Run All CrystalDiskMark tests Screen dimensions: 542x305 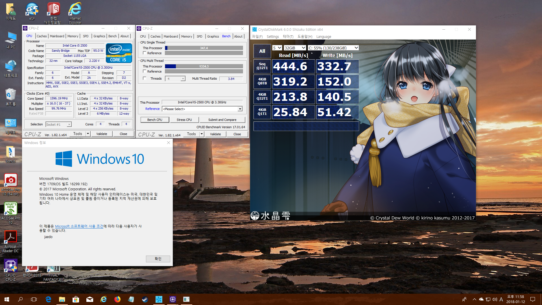tap(262, 51)
